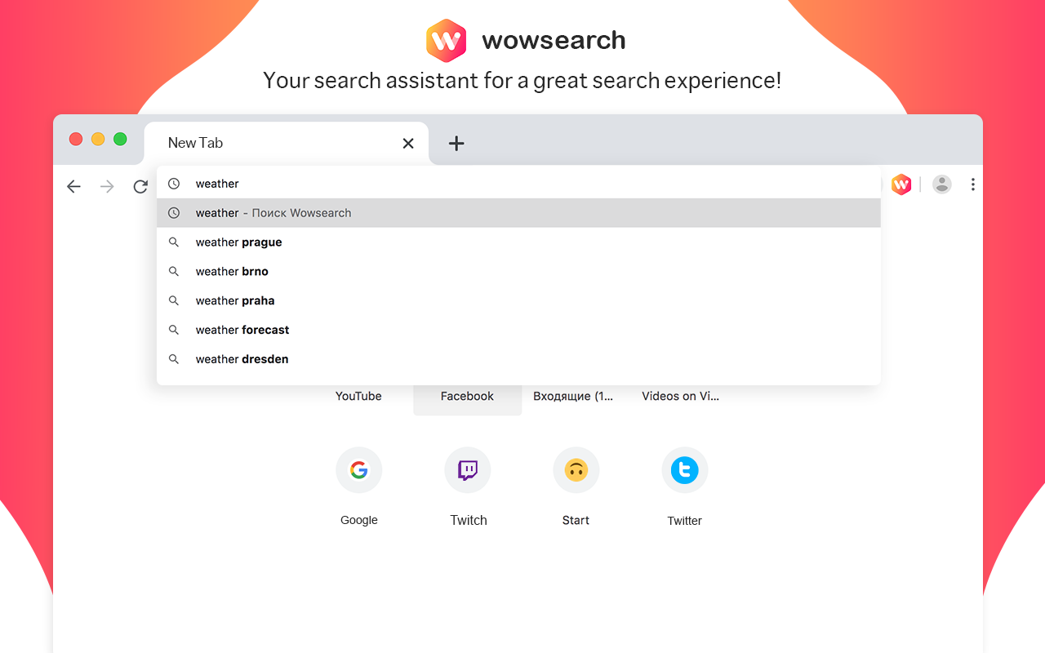Click the Wowsearch extension icon in the toolbar
This screenshot has height=653, width=1045.
[x=900, y=184]
